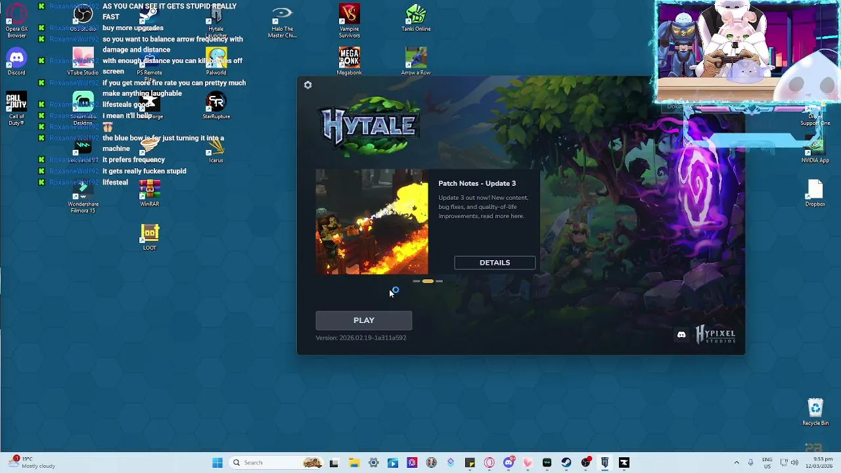This screenshot has height=473, width=841.
Task: Select Wondershare Filmora 15 desktop shortcut
Action: [x=83, y=195]
